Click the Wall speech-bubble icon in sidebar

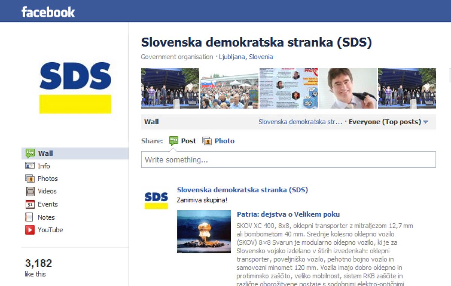30,153
